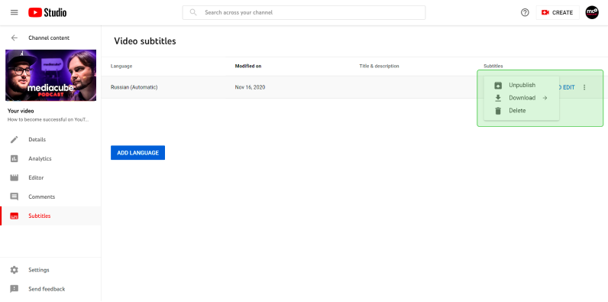Select Unpublish from the context menu
Screen dimensions: 608x302
click(522, 85)
